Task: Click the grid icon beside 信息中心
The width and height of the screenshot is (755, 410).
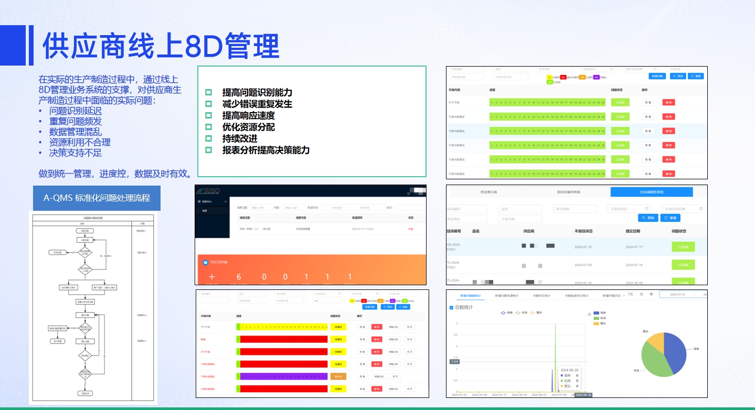Action: coord(199,201)
